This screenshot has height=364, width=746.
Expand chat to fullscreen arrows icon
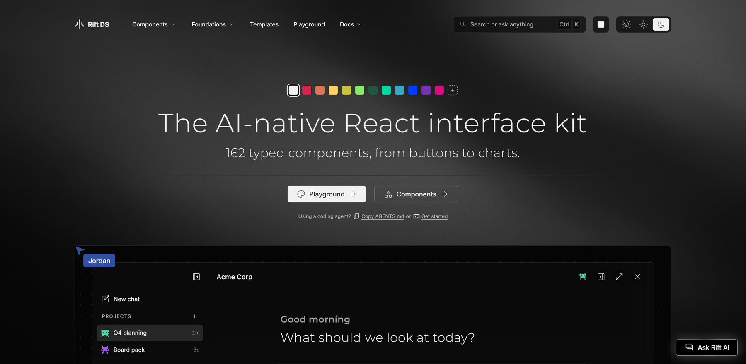point(619,277)
